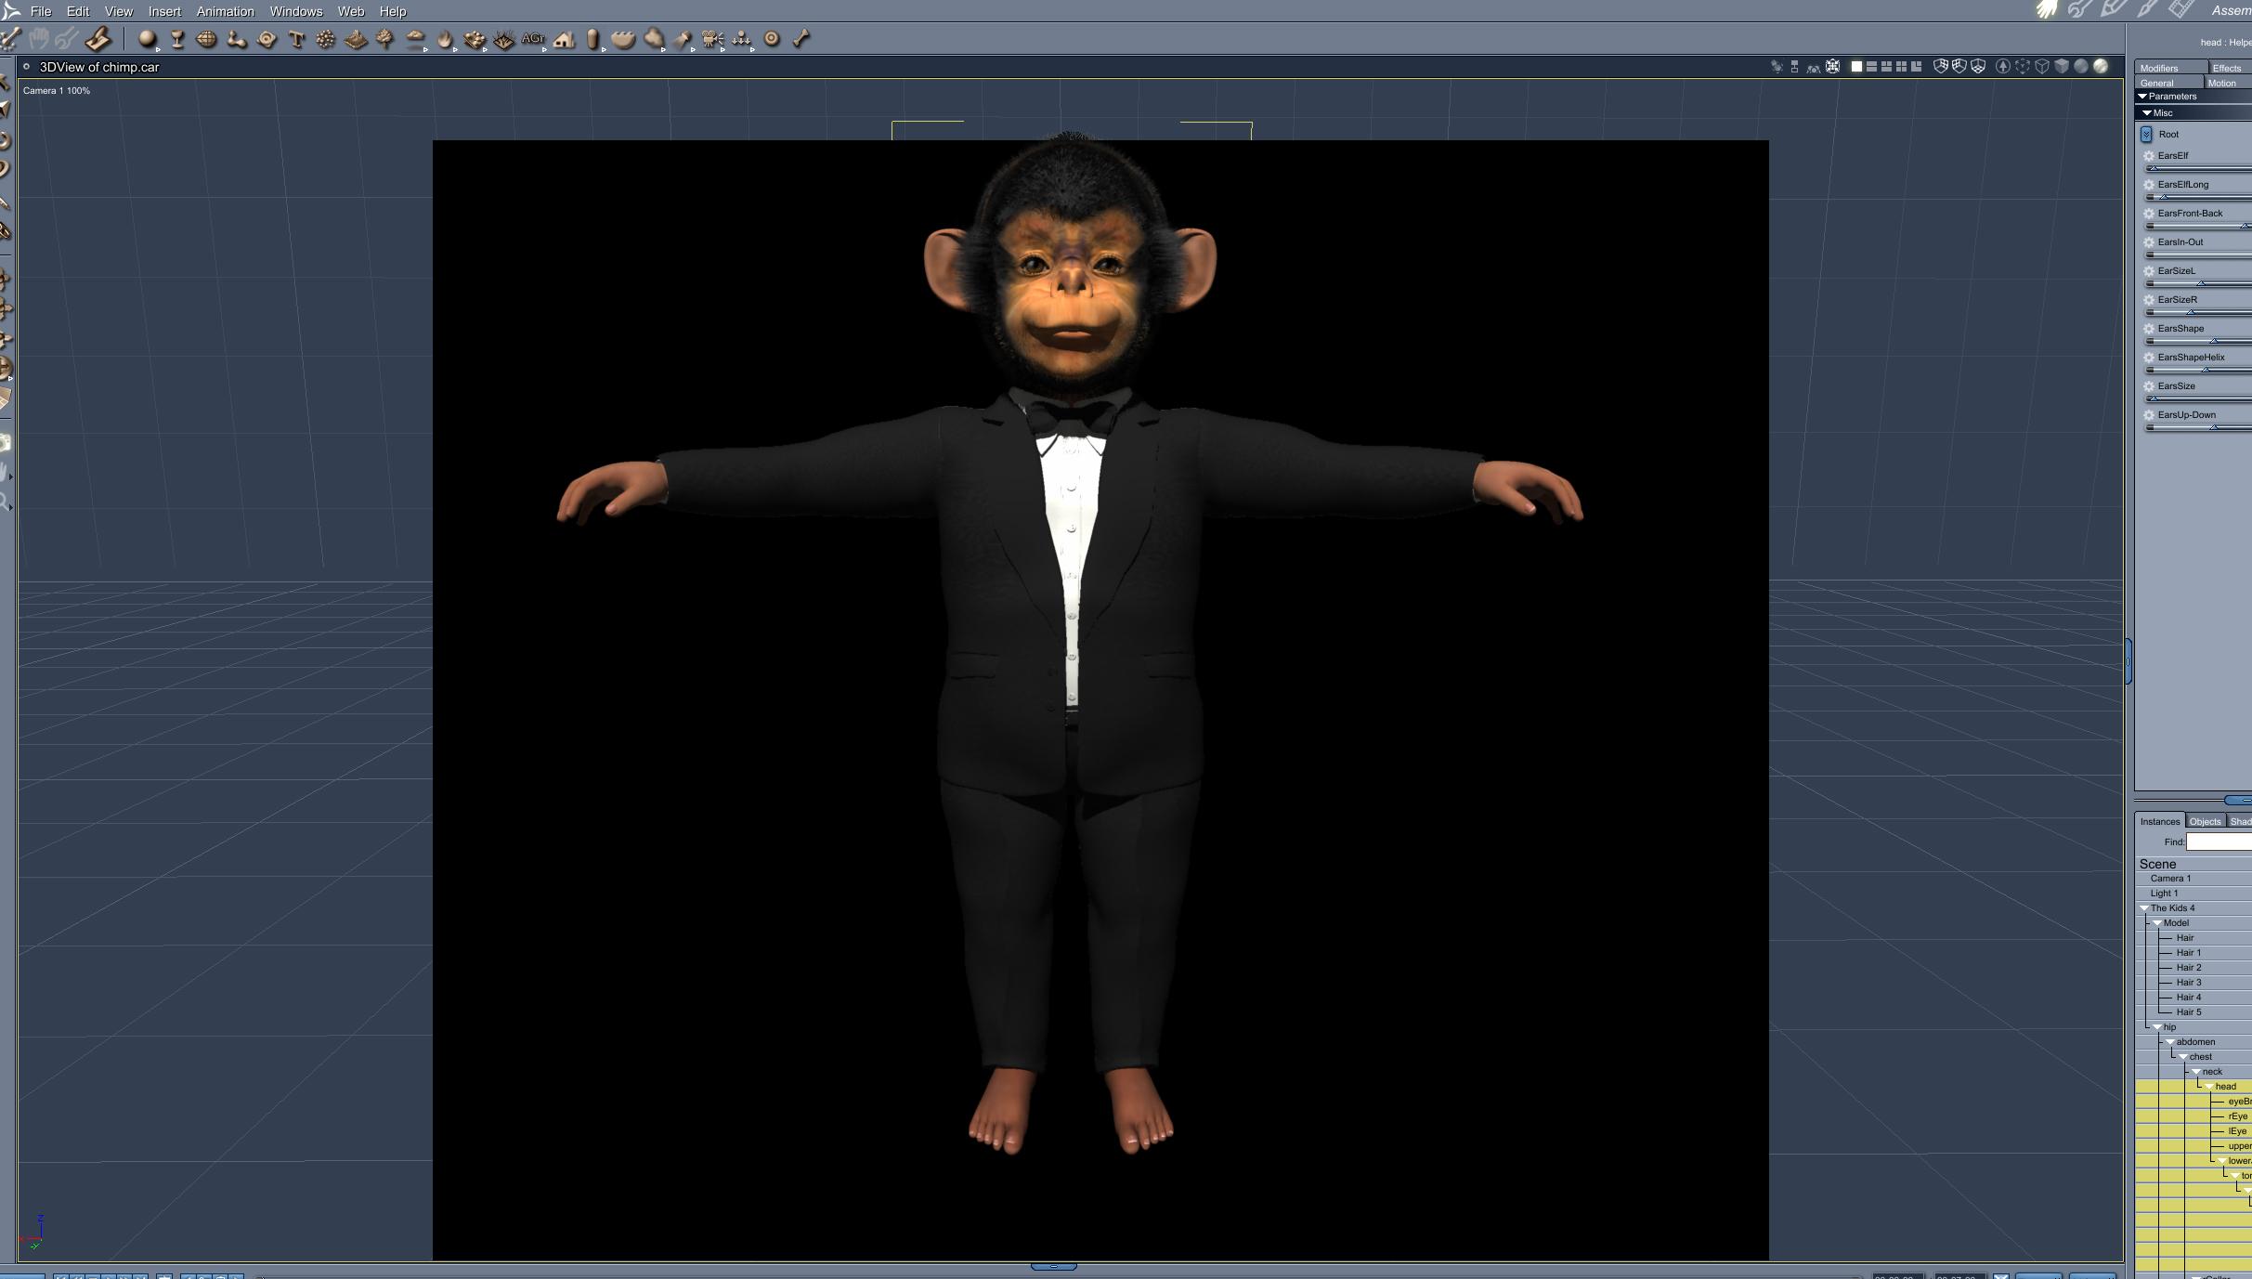Collapse The Kids 4 tree node
2252x1279 pixels.
(x=2144, y=908)
